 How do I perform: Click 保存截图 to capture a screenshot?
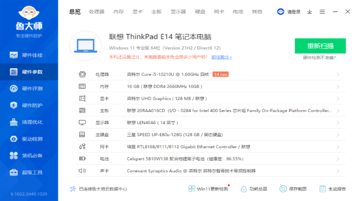click(x=293, y=189)
